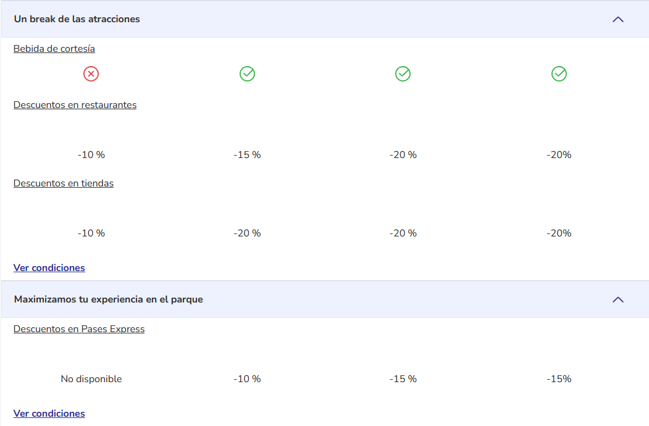649x426 pixels.
Task: Click the rightmost green check icon for Bebida de cortesía
Action: (x=559, y=74)
